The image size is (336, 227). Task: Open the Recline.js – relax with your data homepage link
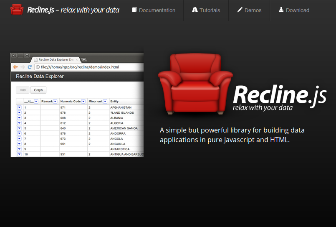click(x=73, y=10)
